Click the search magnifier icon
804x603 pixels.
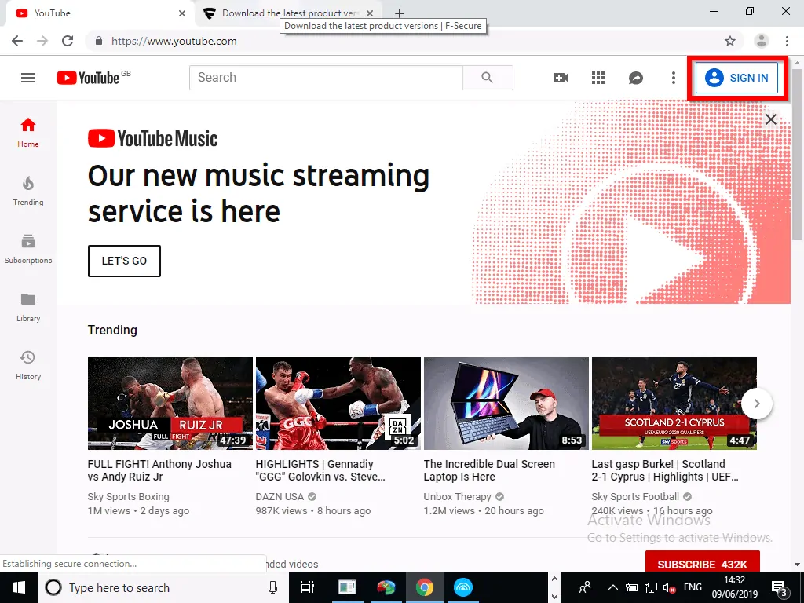pyautogui.click(x=488, y=78)
